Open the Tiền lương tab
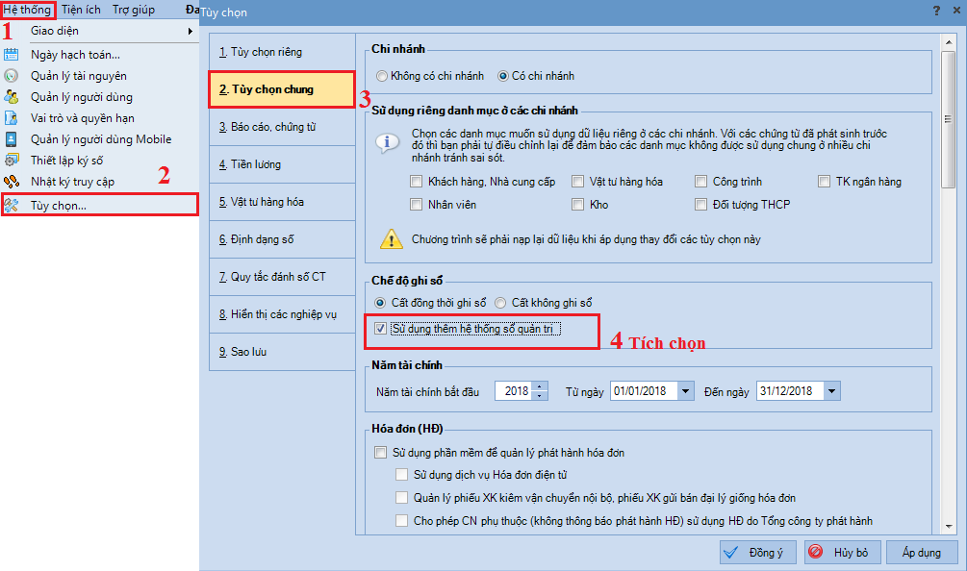 (x=282, y=164)
